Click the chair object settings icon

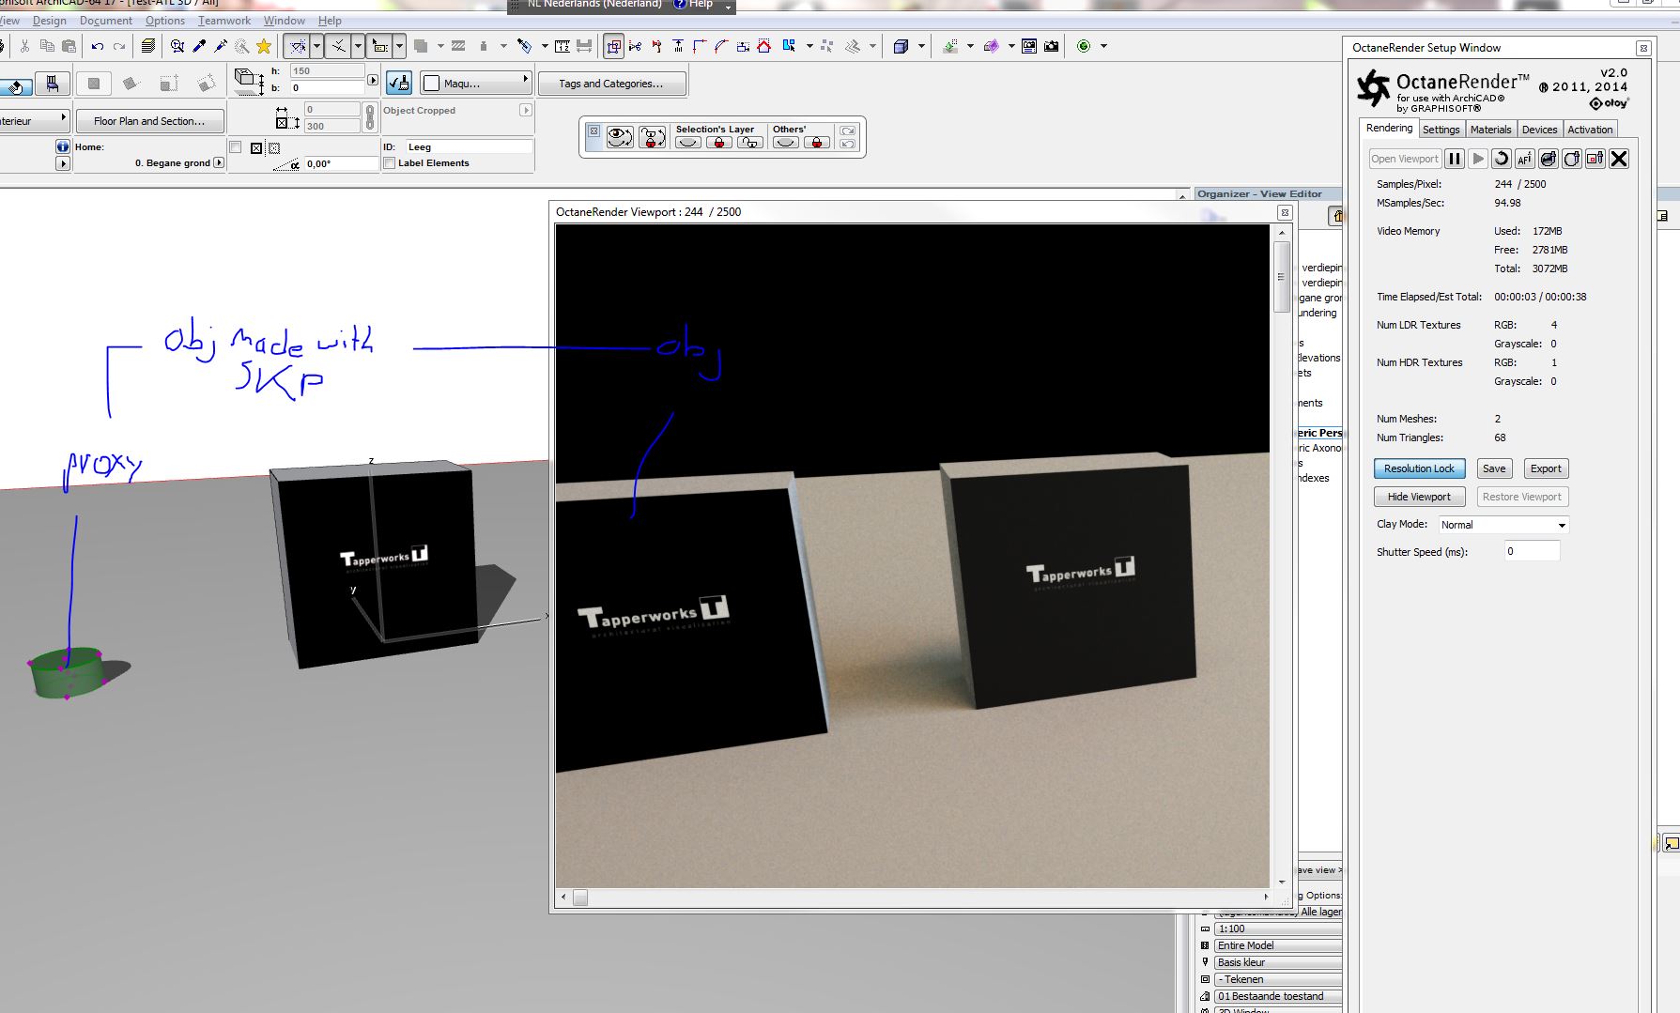click(x=53, y=84)
